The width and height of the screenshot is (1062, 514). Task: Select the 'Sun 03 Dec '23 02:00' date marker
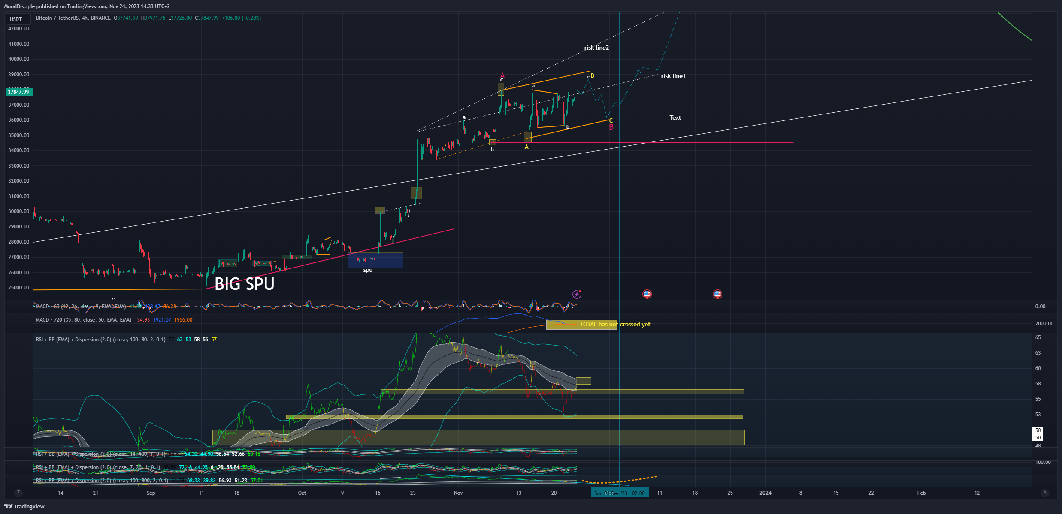pyautogui.click(x=620, y=493)
